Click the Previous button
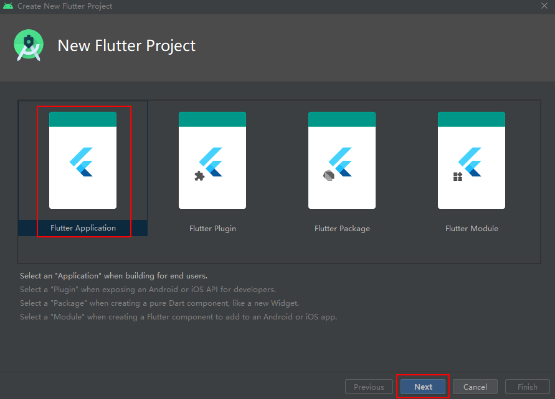Screen dimensions: 555x399 tap(369, 386)
